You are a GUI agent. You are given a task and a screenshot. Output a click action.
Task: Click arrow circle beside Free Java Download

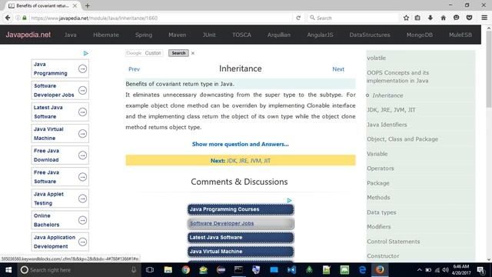click(82, 155)
